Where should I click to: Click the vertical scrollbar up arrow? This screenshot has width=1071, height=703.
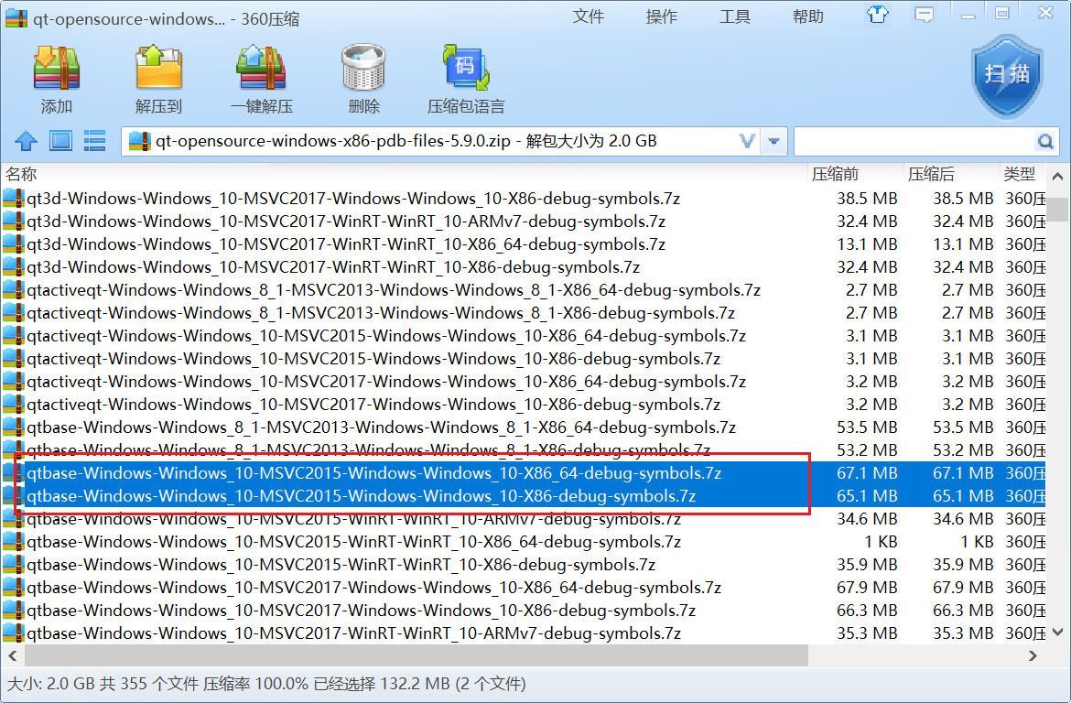tap(1058, 177)
